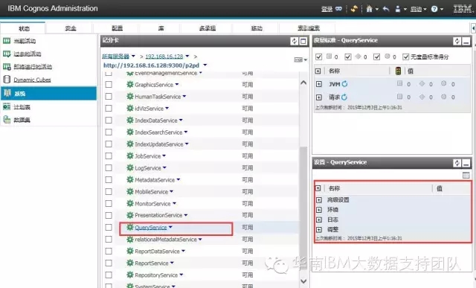Image resolution: width=476 pixels, height=288 pixels.
Task: Maximize the 记分卡 panel
Action: [x=303, y=41]
